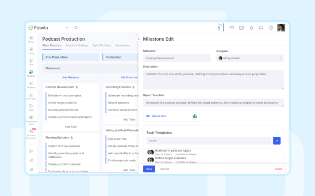Open the help question mark icon
The image size is (315, 196).
(271, 27)
